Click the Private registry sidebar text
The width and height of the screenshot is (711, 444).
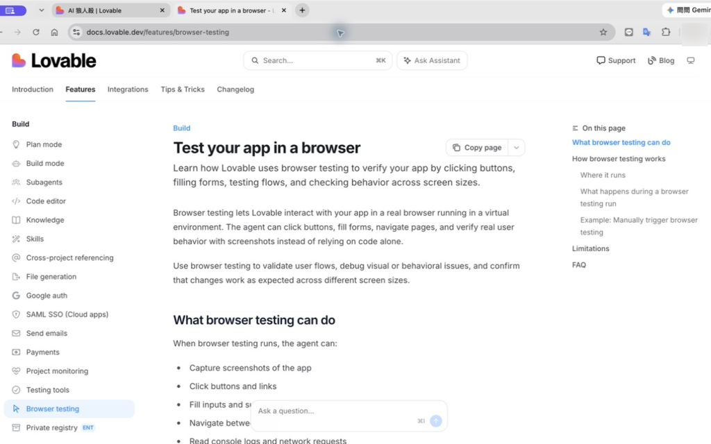(51, 427)
